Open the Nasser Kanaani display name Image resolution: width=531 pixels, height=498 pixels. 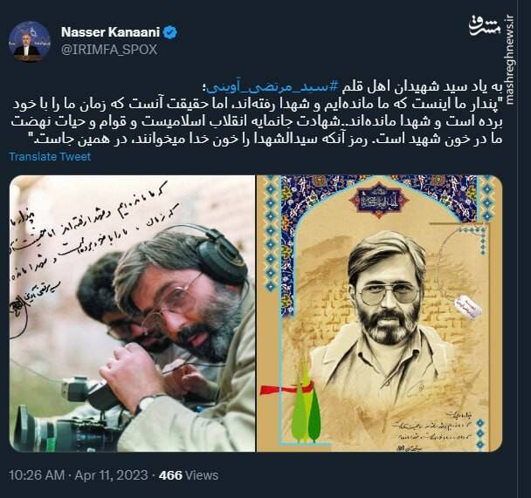click(x=110, y=32)
